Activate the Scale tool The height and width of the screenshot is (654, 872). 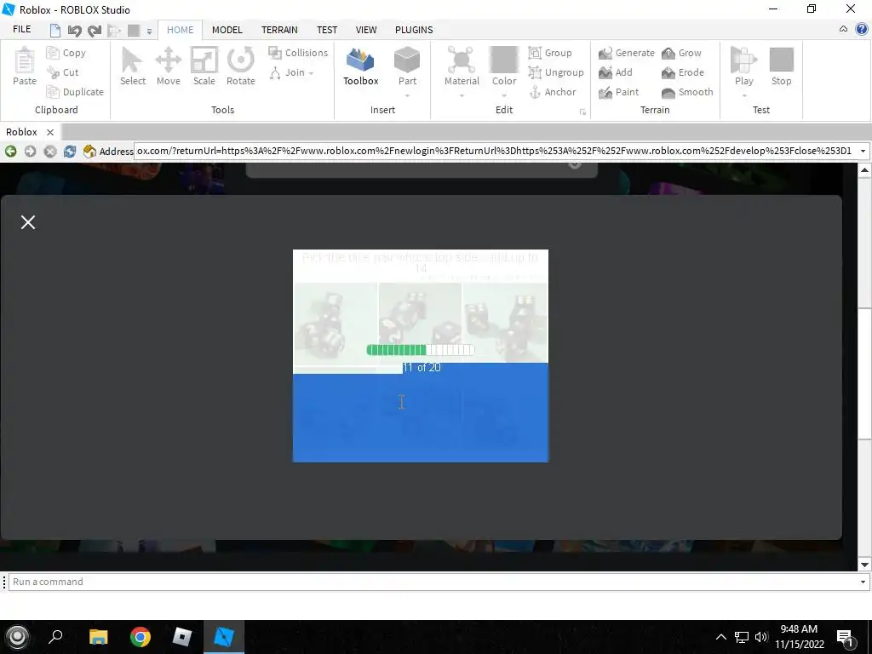(204, 66)
